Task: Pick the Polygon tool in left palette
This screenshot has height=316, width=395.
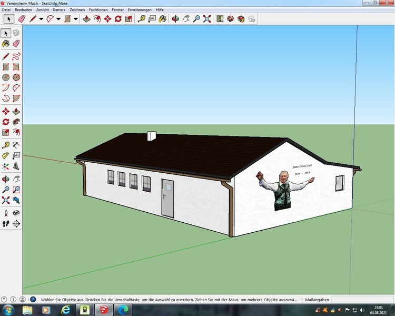Action: coord(16,77)
